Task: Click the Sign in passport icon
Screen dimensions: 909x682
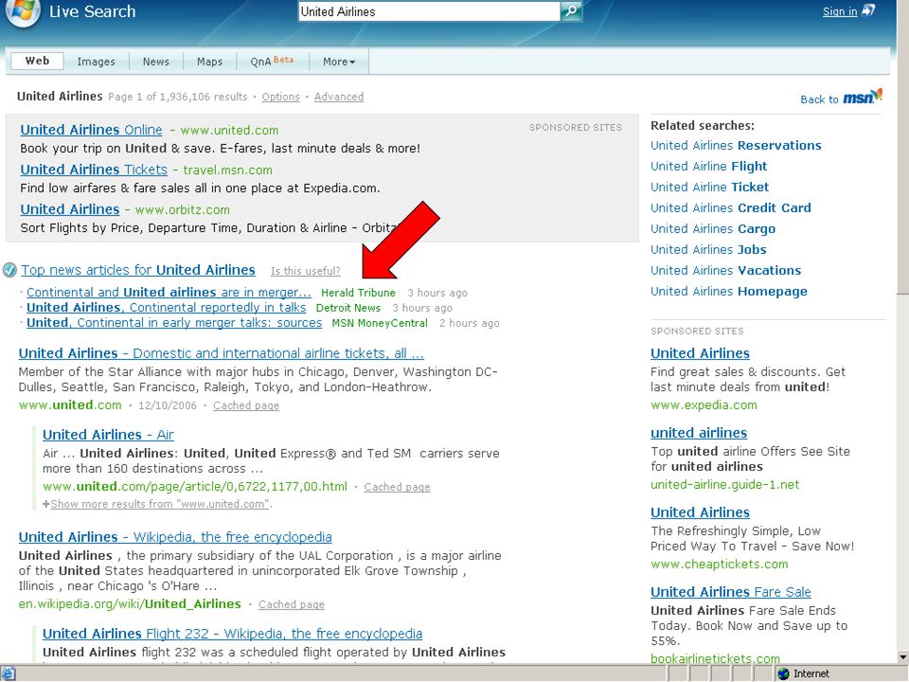Action: tap(868, 11)
